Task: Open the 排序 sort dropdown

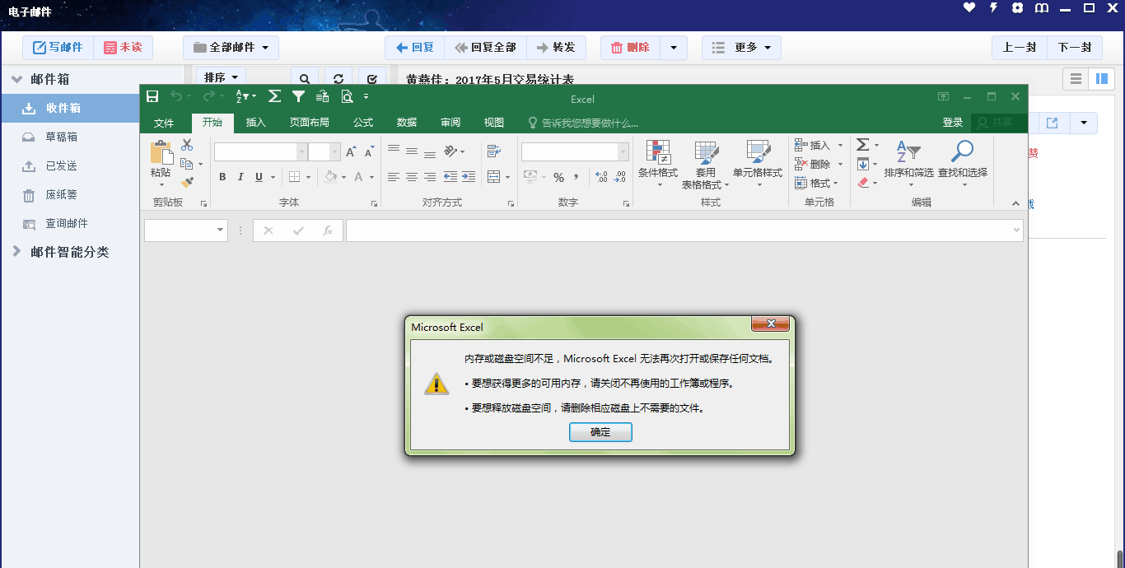Action: coord(221,77)
